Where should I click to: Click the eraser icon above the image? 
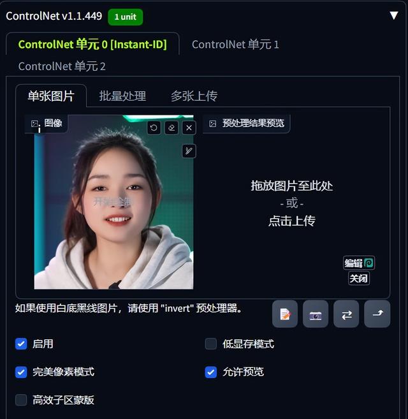[171, 128]
